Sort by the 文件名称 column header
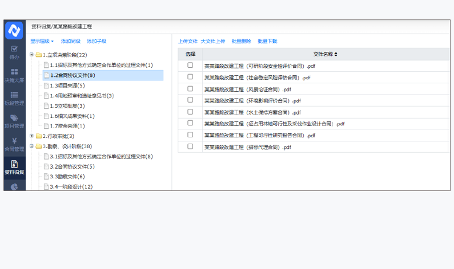The image size is (454, 269). click(326, 54)
